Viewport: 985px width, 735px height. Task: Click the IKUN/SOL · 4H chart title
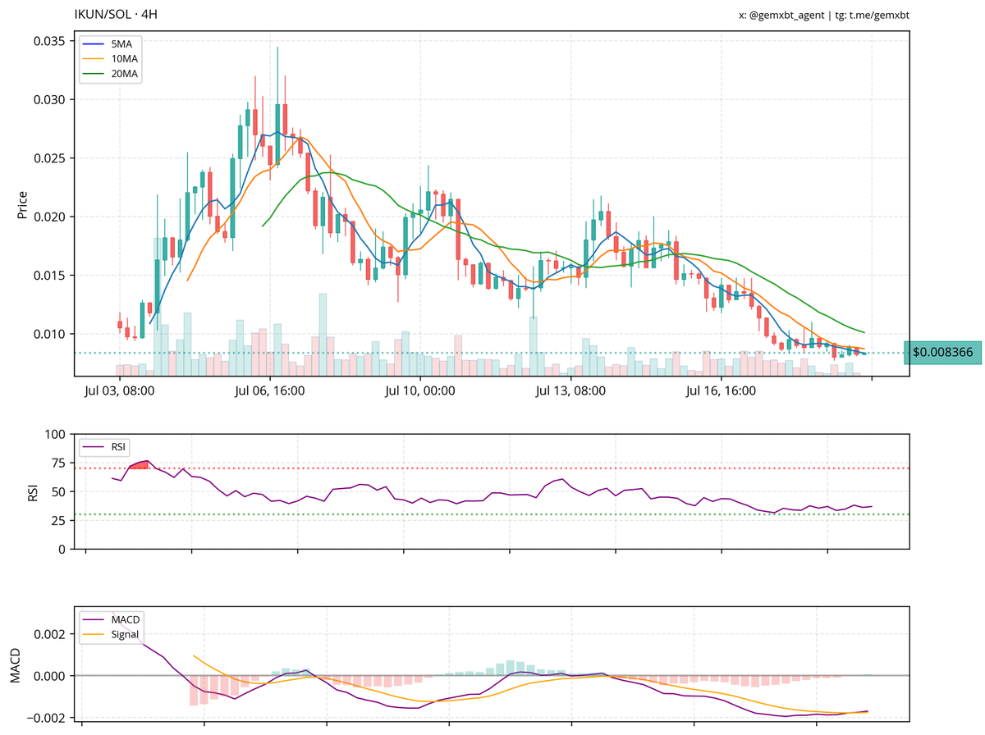click(x=116, y=15)
